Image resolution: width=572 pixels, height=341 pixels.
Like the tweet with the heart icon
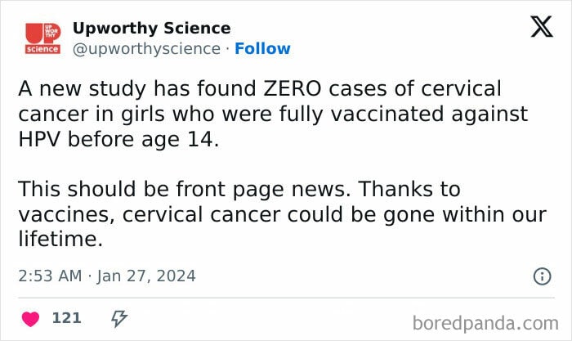[x=30, y=319]
